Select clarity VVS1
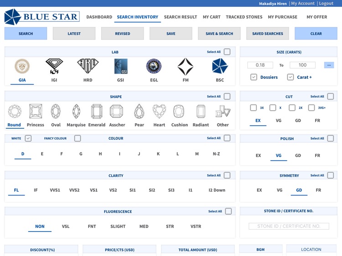This screenshot has width=342, height=256. click(55, 190)
